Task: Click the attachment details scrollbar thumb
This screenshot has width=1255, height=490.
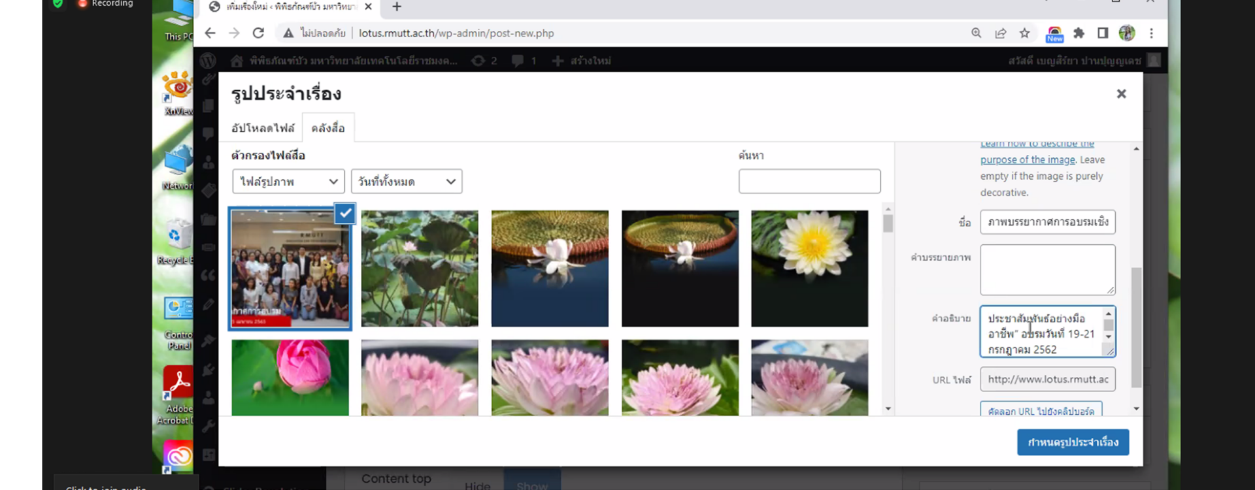Action: [x=1136, y=327]
